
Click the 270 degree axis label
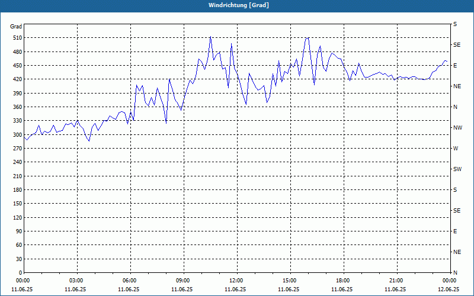[17, 149]
